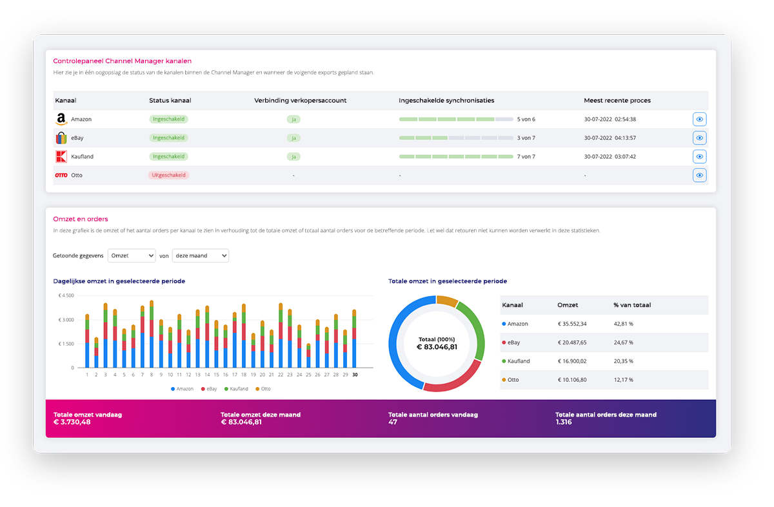Click the percentage 42,81 %
Image resolution: width=774 pixels, height=507 pixels.
coord(623,324)
